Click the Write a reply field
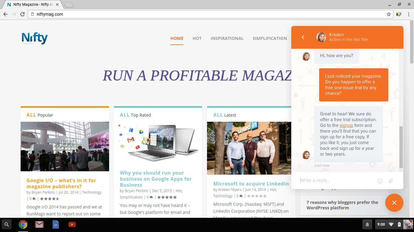The image size is (414, 232). [336, 180]
